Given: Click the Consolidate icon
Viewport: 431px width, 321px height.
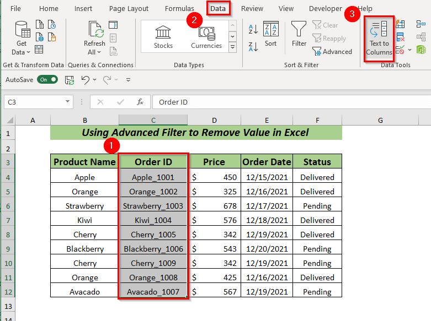Looking at the screenshot, I should click(x=421, y=24).
